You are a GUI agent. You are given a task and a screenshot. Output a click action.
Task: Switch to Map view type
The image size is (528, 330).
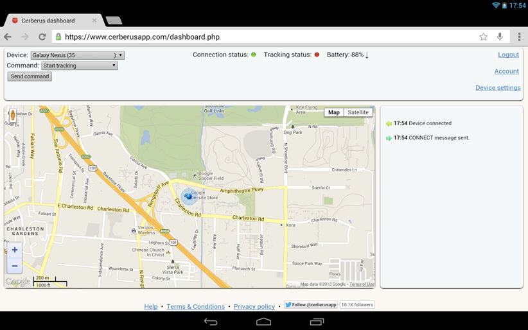(x=333, y=112)
